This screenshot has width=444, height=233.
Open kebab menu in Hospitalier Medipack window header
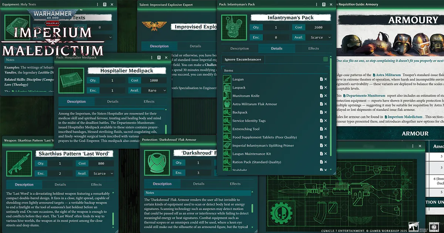tap(151, 57)
